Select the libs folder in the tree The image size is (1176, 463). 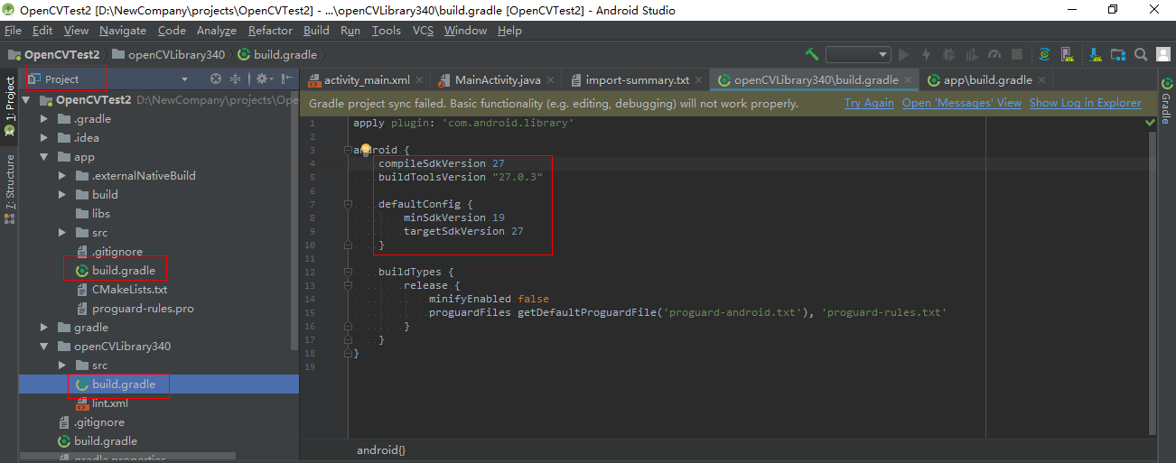pyautogui.click(x=101, y=214)
